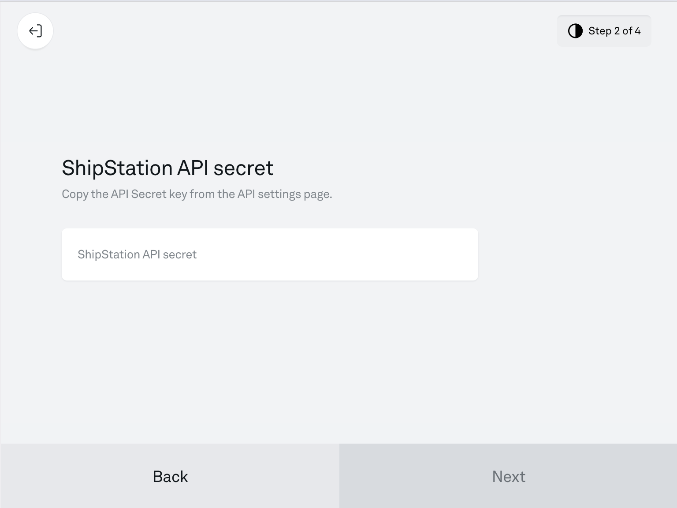Click the half-filled circle progress icon
Viewport: 677px width, 508px height.
575,31
